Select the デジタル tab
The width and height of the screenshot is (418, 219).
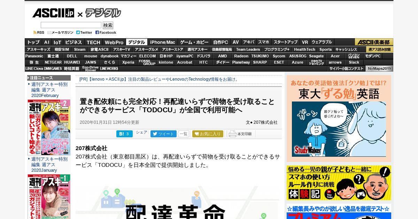pyautogui.click(x=137, y=42)
